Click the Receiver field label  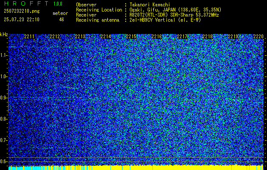click(86, 15)
